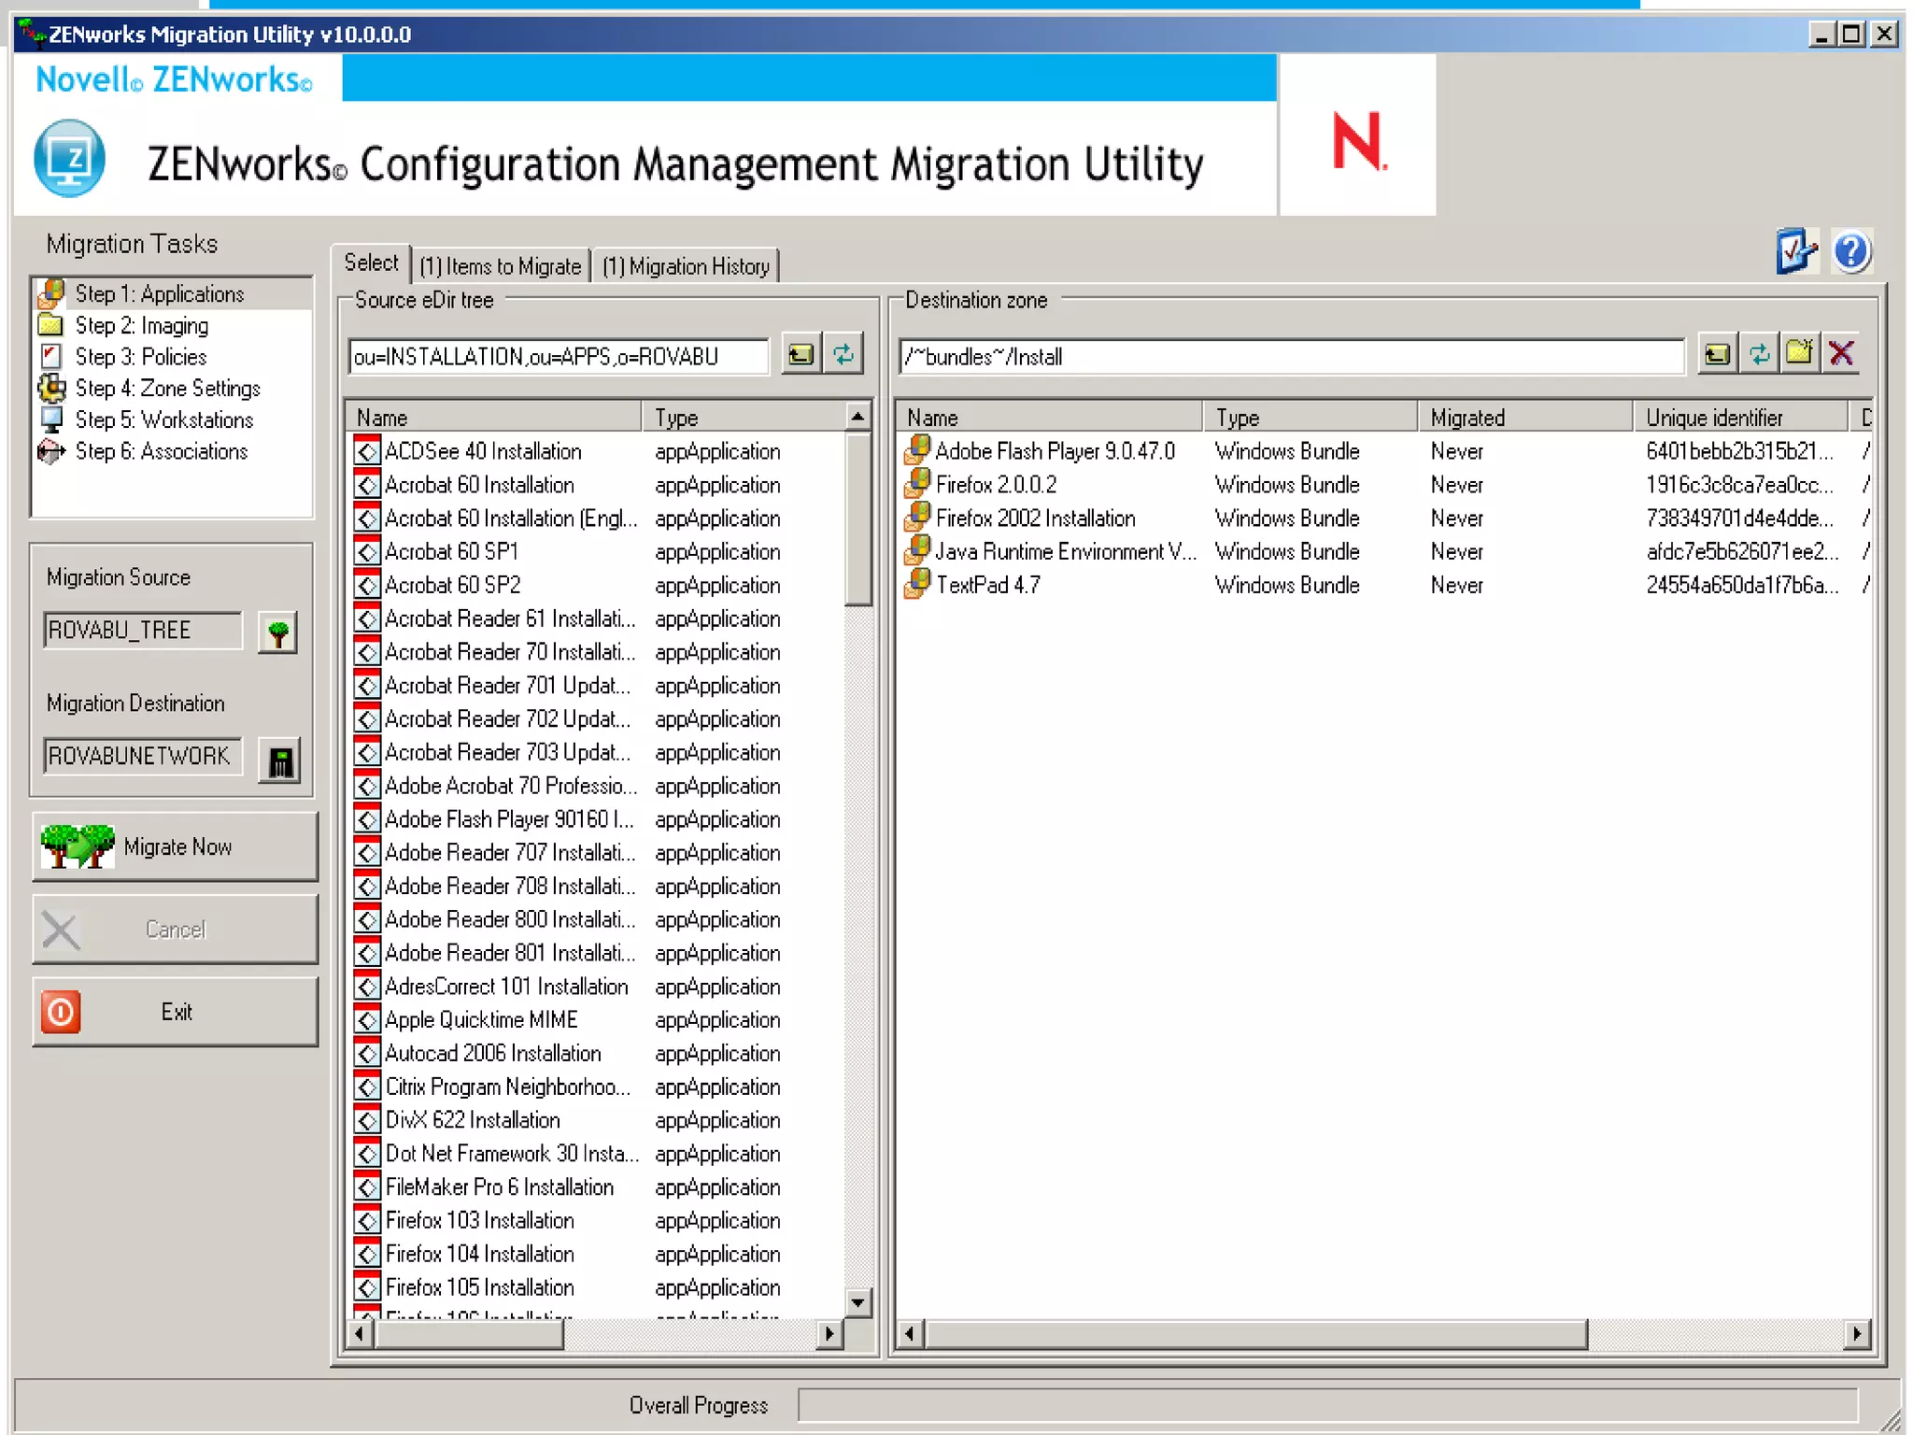Browse up a level in destination zone

tap(1717, 355)
